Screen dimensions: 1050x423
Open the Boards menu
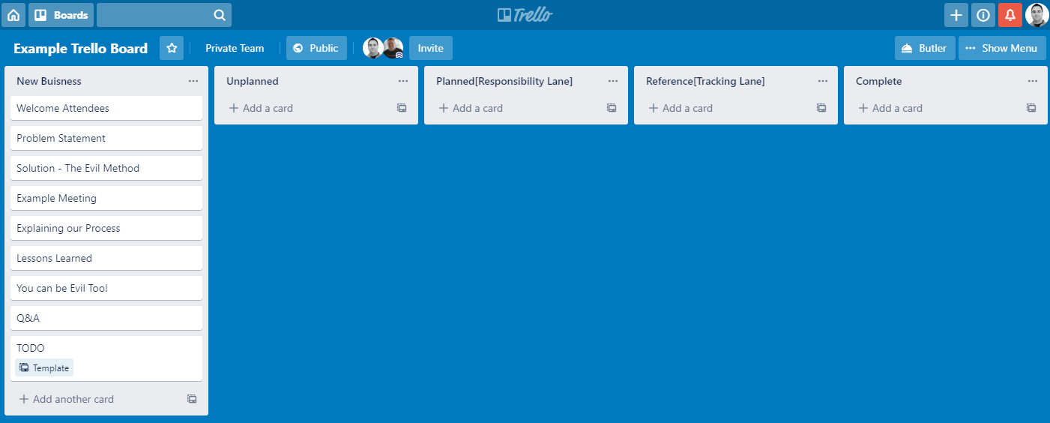tap(61, 15)
